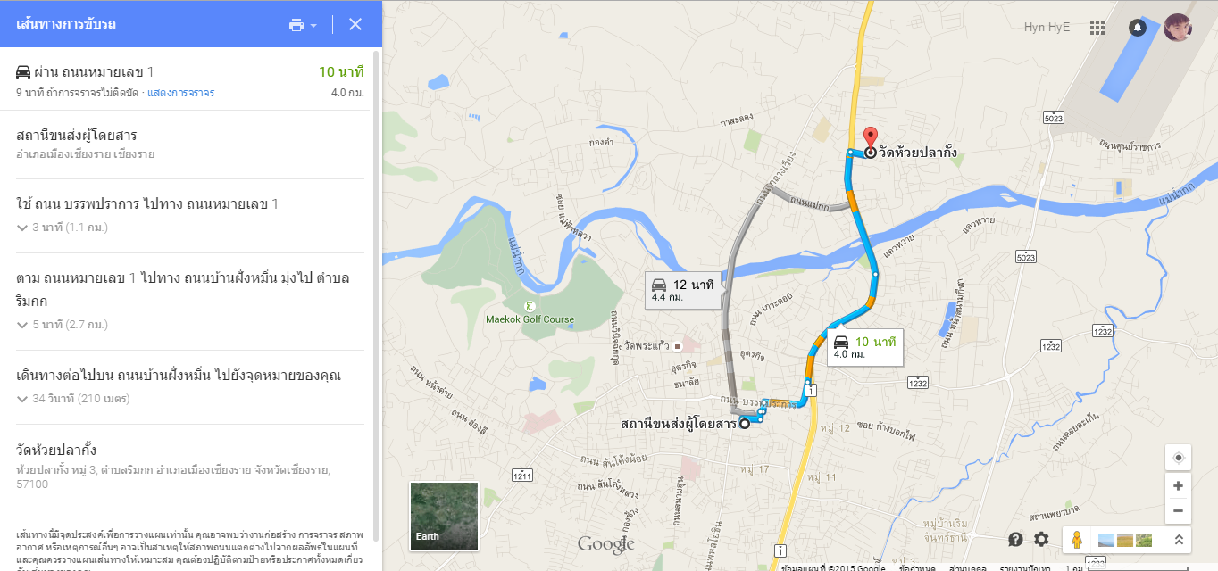Open the user profile avatar
This screenshot has width=1218, height=571.
[1178, 27]
